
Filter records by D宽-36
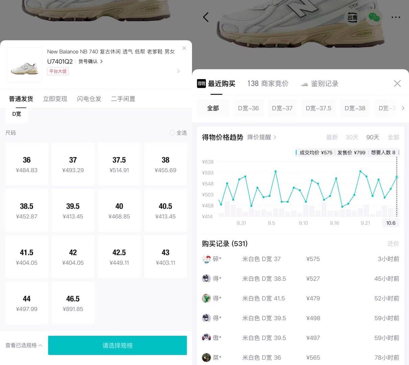pos(248,108)
